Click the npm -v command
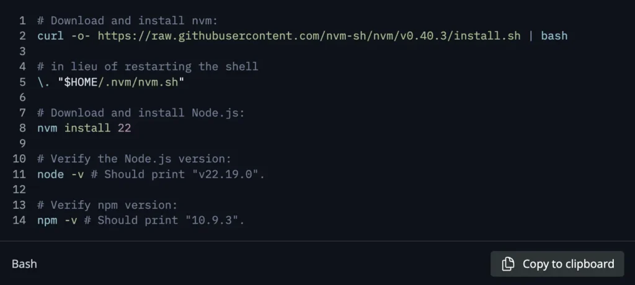 [x=57, y=221]
